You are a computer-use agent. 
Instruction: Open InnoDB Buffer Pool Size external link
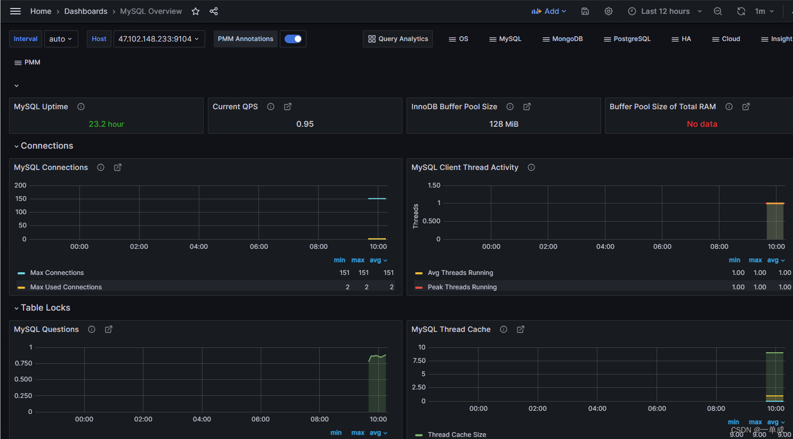[x=527, y=107]
